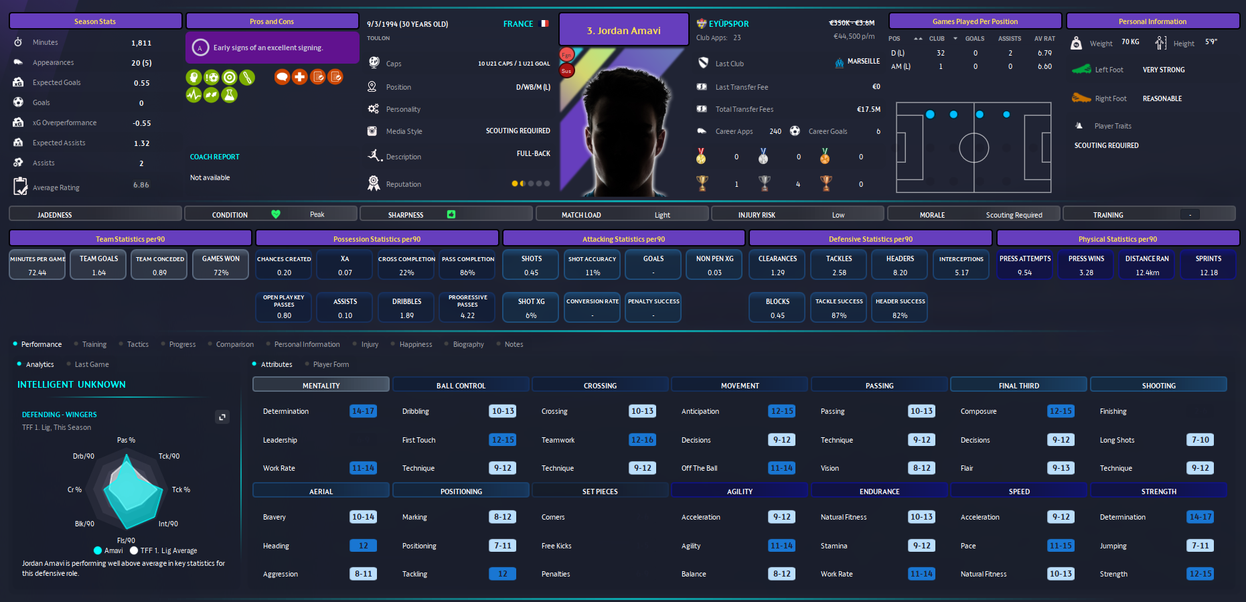Click the green chain link pro icon
1246x602 pixels.
(247, 77)
